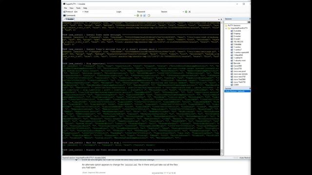Select the Cisco2960 session

pos(237,66)
